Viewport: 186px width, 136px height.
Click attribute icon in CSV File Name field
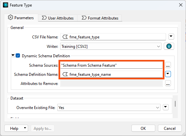click(65, 37)
